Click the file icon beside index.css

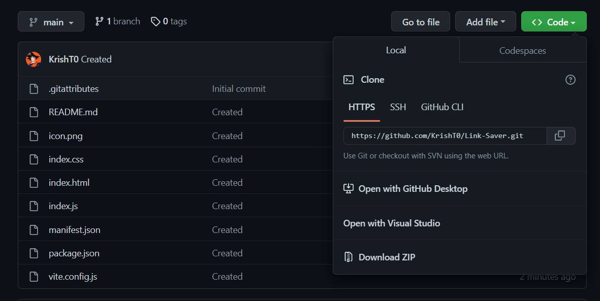coord(34,159)
